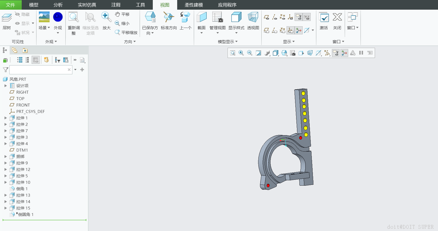The width and height of the screenshot is (438, 231).
Task: Toggle tree columns display in model tree
Action: click(35, 60)
